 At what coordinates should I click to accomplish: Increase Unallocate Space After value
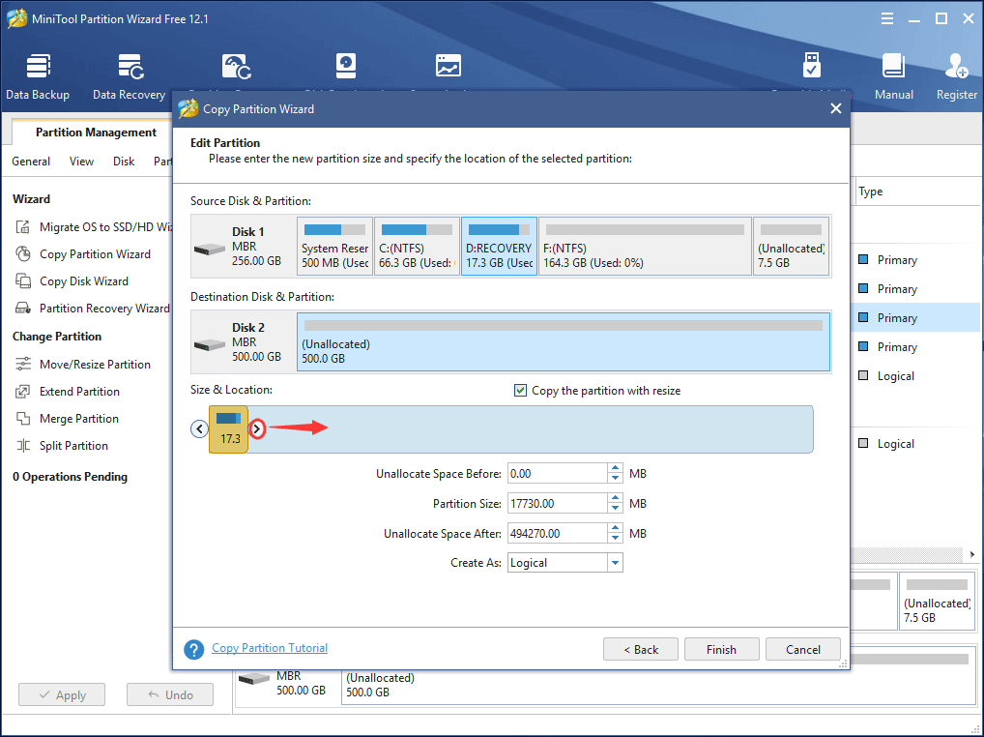pos(615,528)
